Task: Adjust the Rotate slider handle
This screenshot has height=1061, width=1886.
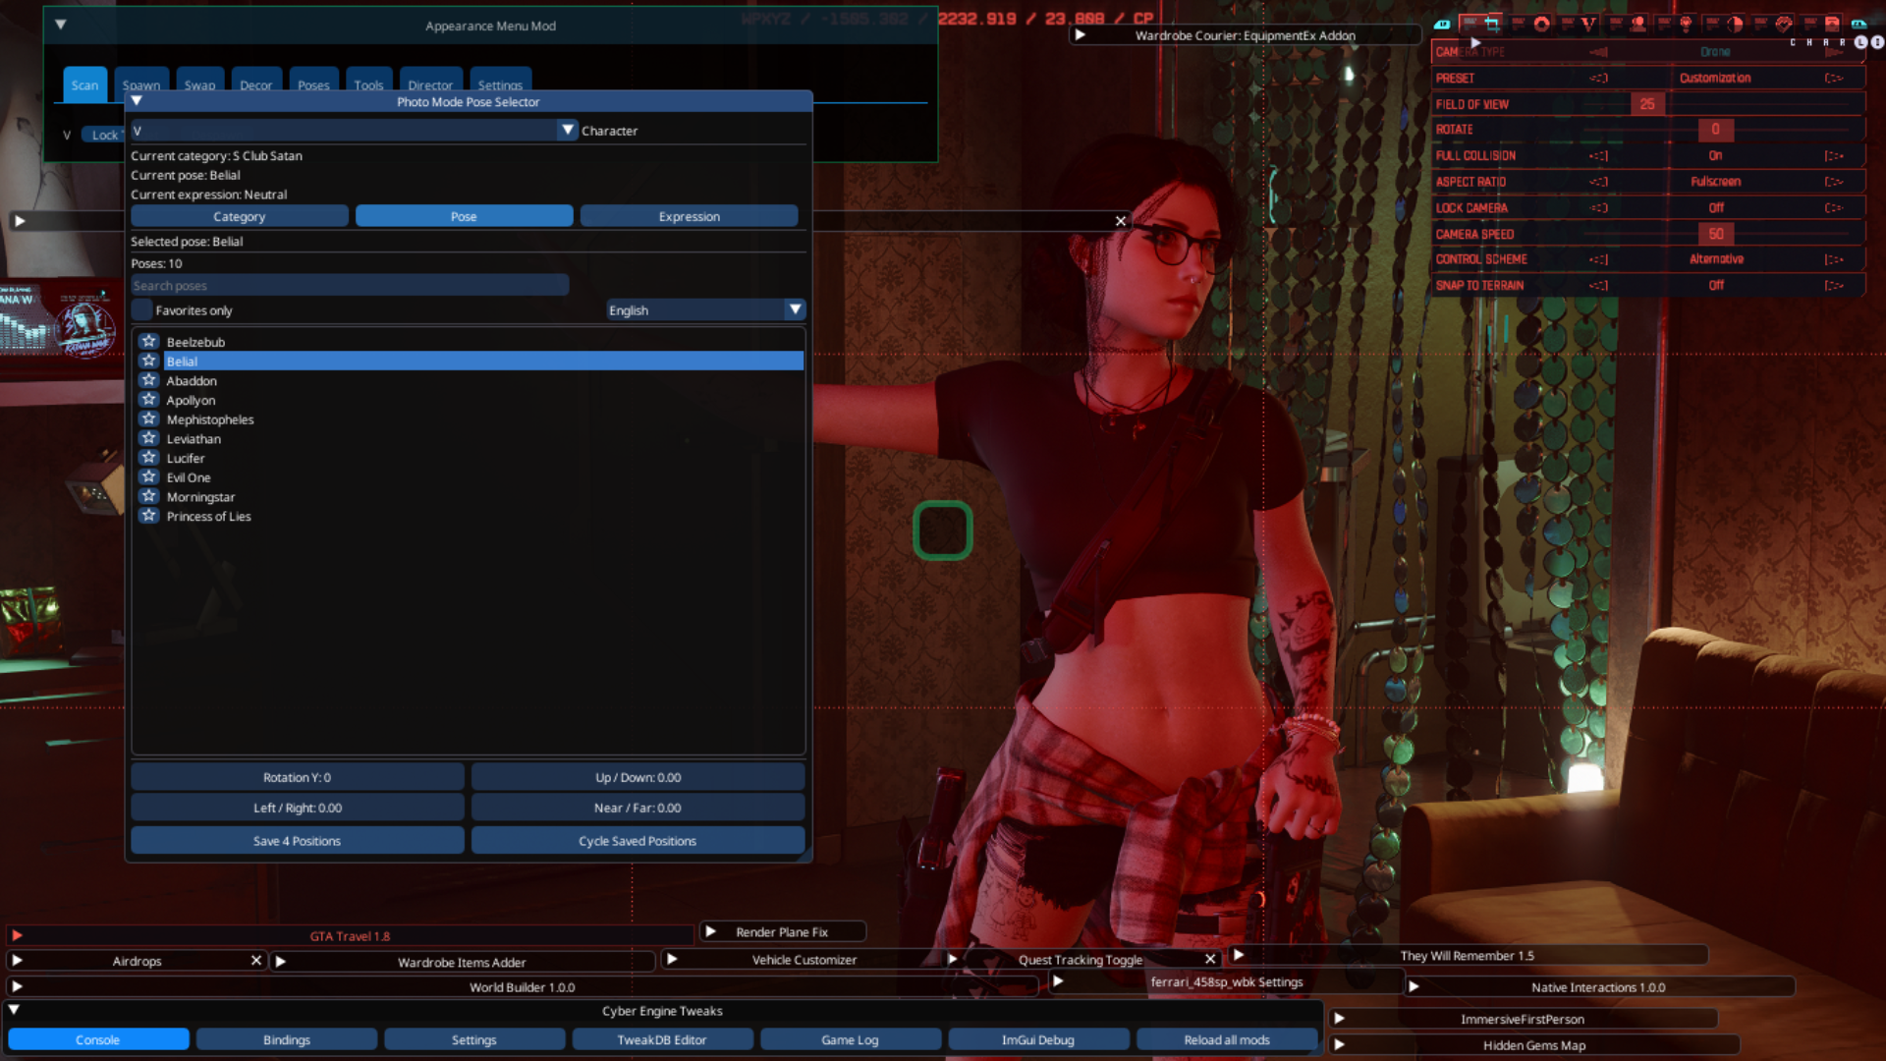Action: click(x=1715, y=130)
